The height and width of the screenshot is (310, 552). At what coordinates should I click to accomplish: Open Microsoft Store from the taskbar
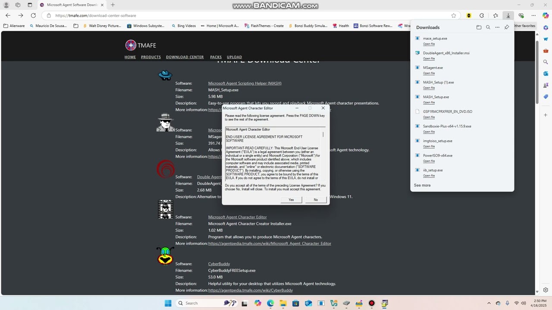(x=295, y=303)
